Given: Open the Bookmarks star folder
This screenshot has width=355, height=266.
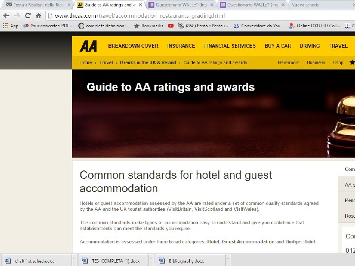Looking at the screenshot, I should tap(149, 26).
